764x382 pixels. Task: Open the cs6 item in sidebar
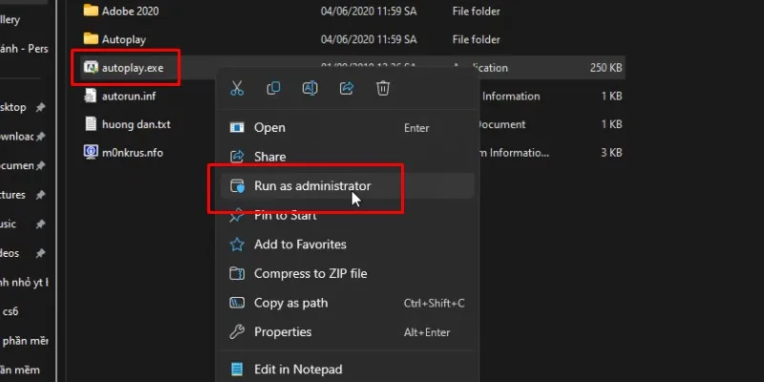[x=11, y=311]
